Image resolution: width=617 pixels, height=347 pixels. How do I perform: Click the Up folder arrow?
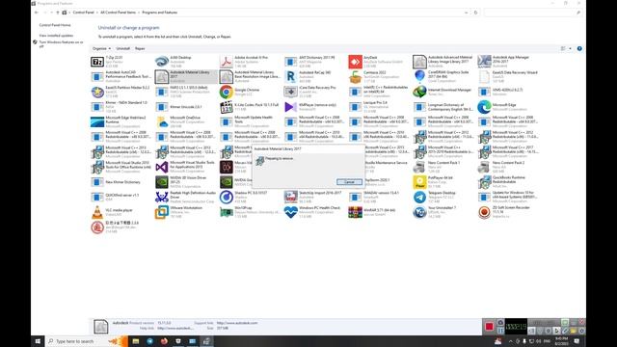(58, 13)
